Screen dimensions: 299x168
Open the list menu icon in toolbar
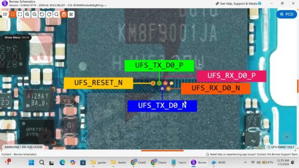coord(5,14)
